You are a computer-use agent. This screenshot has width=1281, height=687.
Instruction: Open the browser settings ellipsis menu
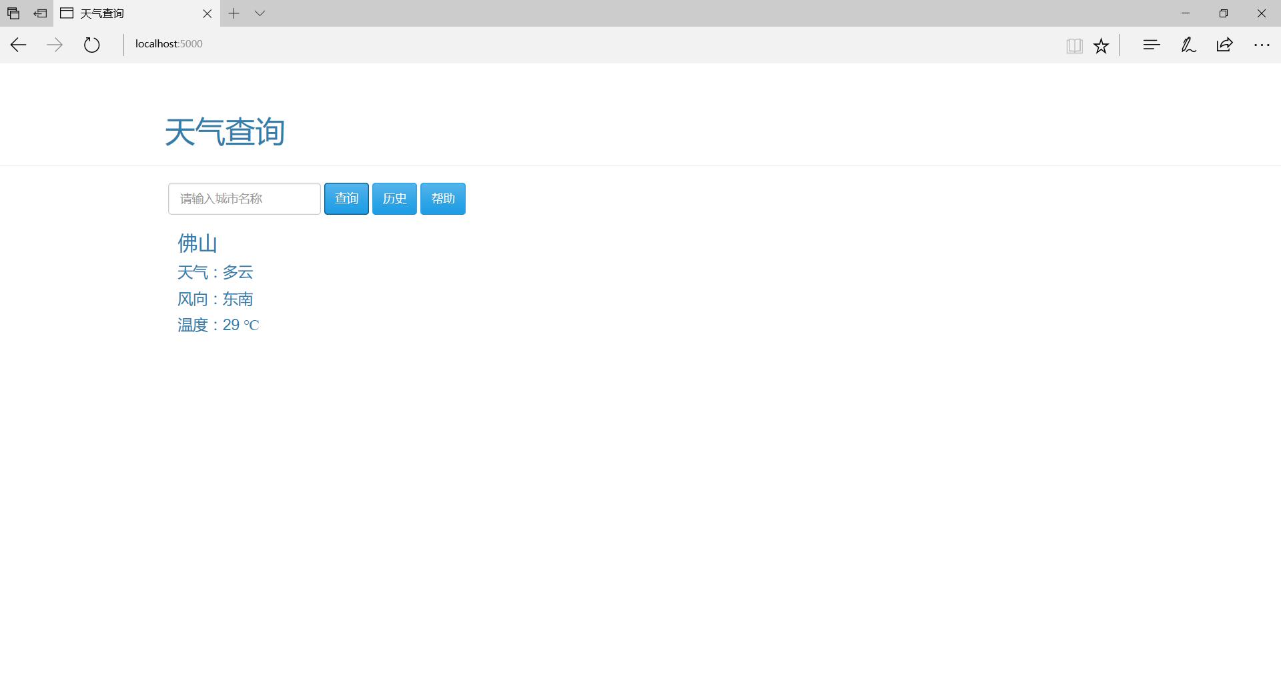pos(1262,45)
